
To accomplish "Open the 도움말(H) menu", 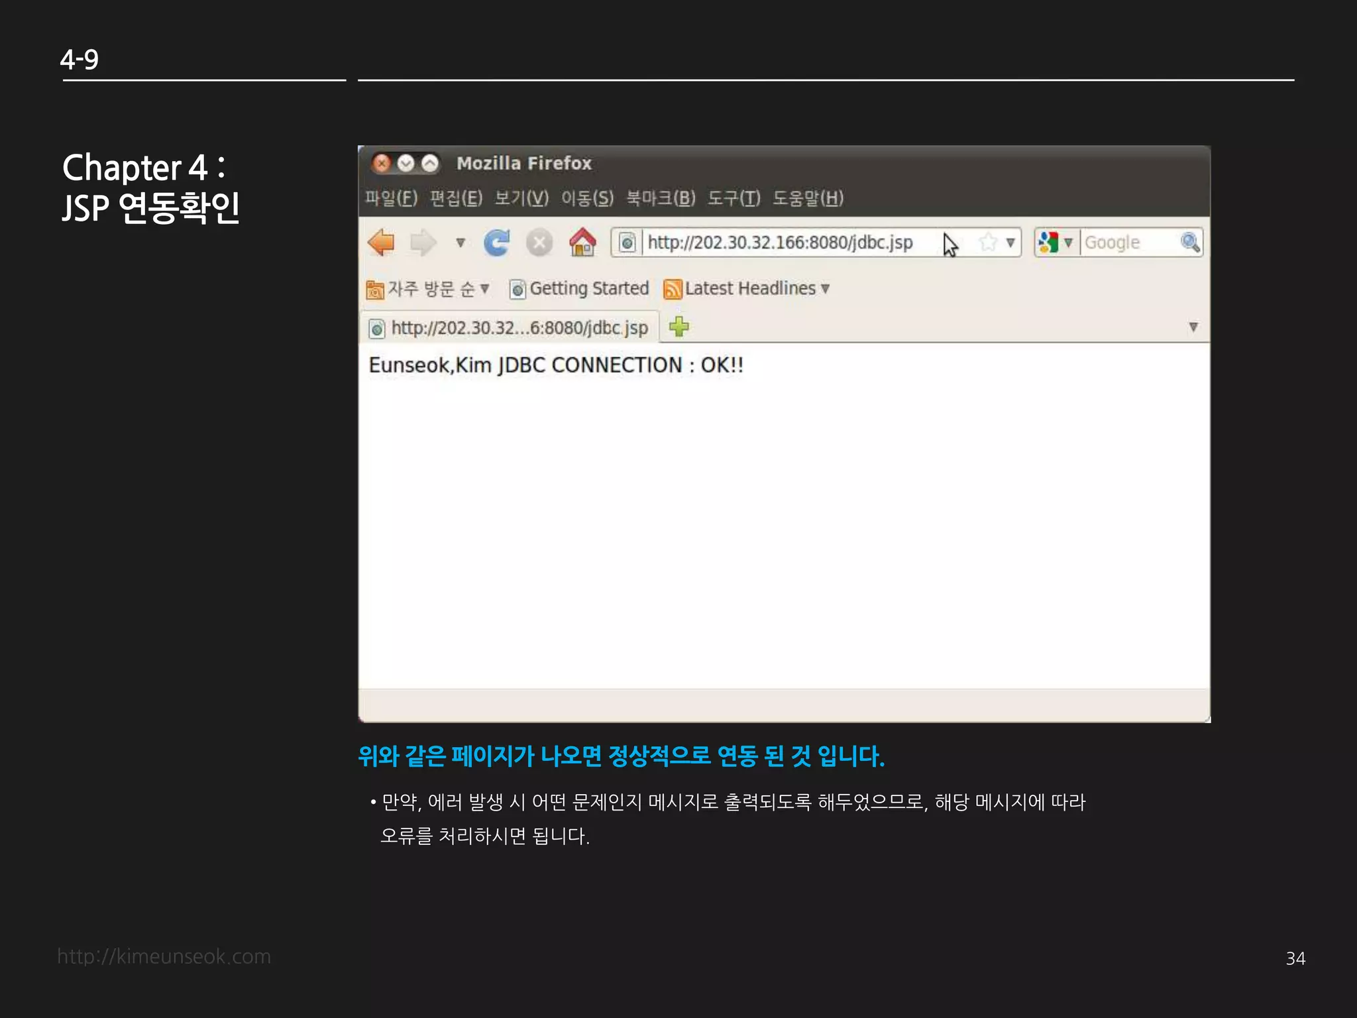I will coord(808,198).
